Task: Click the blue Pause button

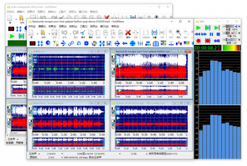Action: coord(211,34)
